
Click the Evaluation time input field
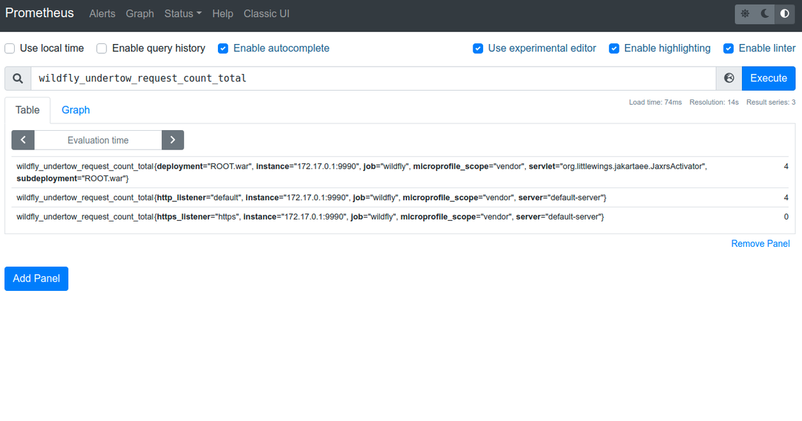coord(98,140)
